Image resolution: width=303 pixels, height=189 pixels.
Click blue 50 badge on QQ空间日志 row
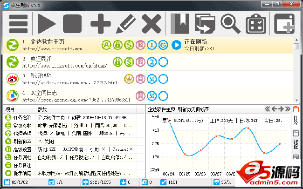click(151, 96)
